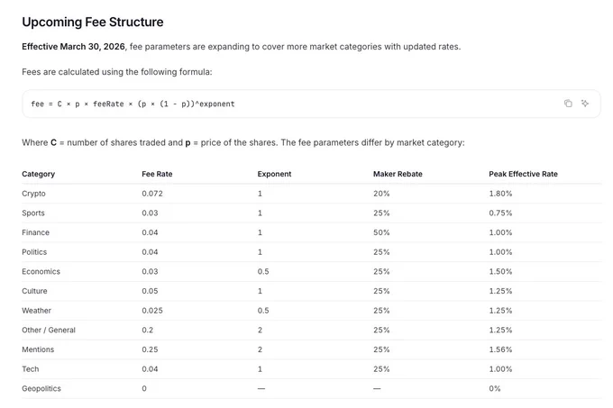This screenshot has height=408, width=613.
Task: Select the Politics row label
Action: pos(34,252)
